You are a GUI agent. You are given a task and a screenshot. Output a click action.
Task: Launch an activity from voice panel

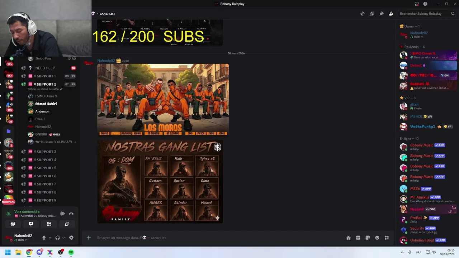(x=49, y=224)
